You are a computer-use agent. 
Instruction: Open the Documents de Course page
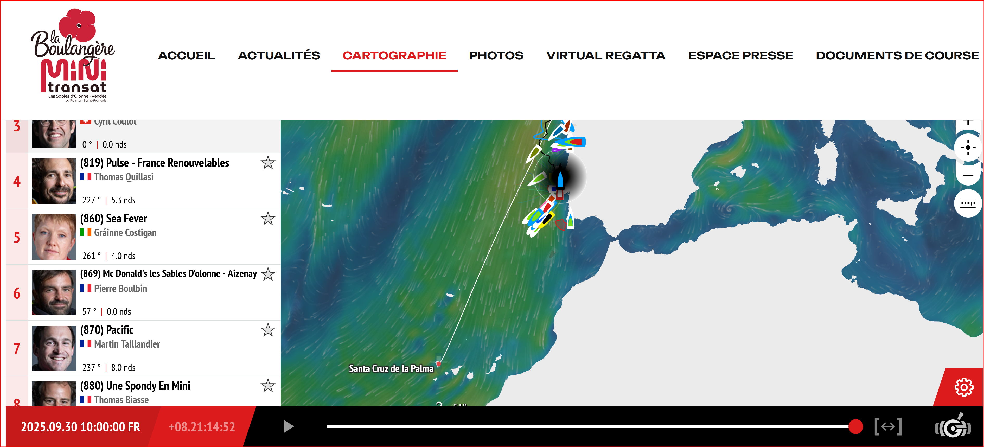(x=897, y=56)
